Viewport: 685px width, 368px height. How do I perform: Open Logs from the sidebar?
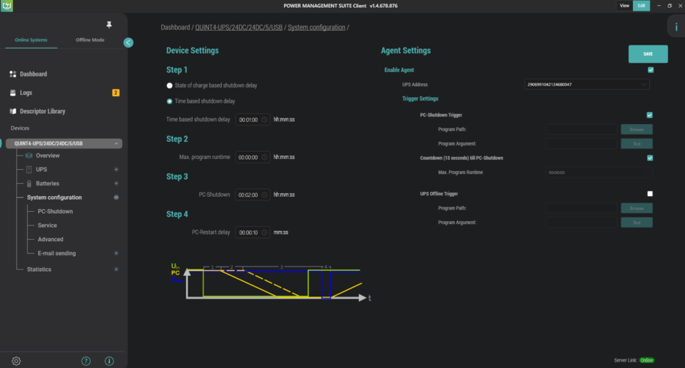click(x=26, y=93)
